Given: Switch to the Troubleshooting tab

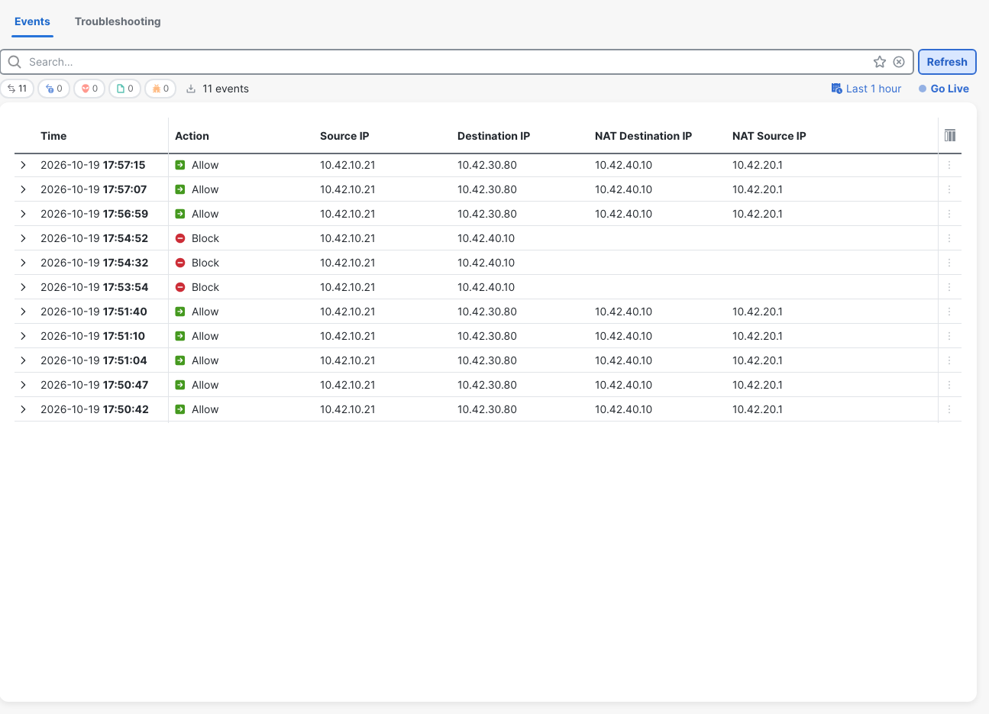Looking at the screenshot, I should (118, 21).
